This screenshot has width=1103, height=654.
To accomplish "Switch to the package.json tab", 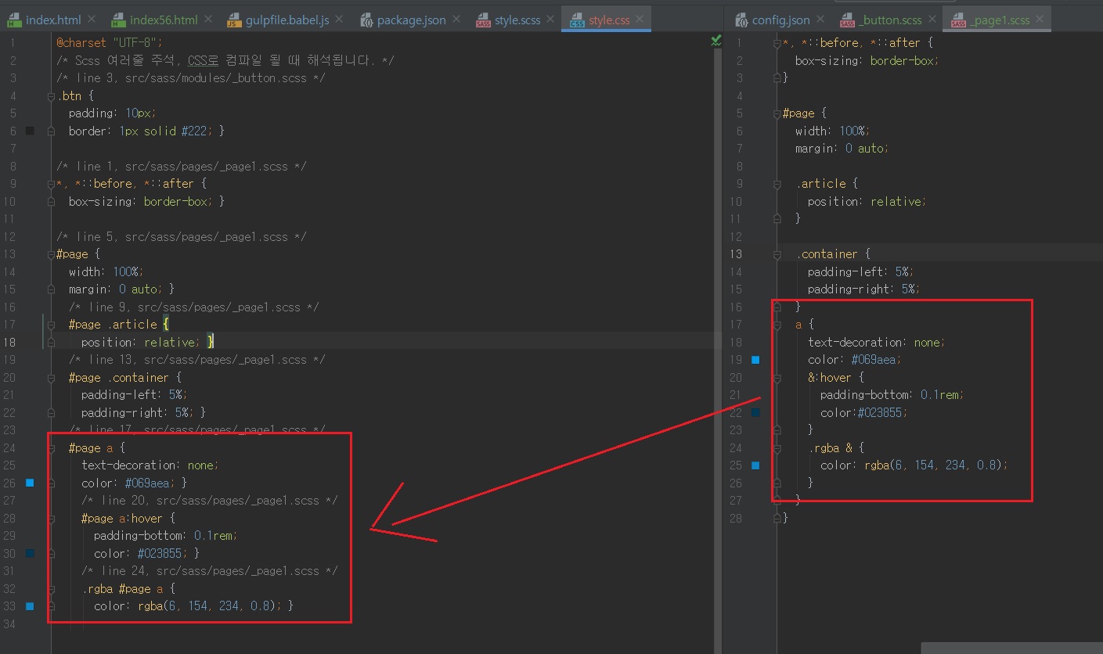I will [x=410, y=20].
